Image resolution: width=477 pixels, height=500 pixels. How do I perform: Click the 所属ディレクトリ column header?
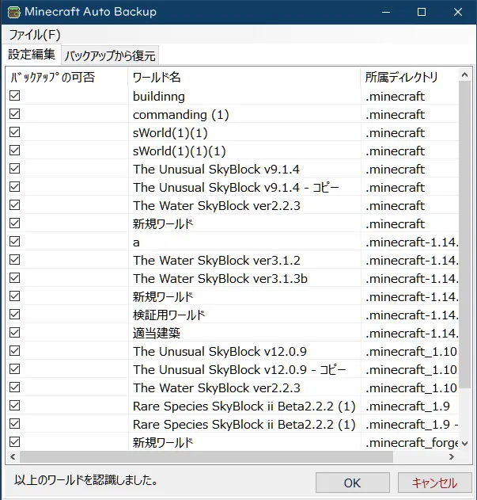[407, 78]
